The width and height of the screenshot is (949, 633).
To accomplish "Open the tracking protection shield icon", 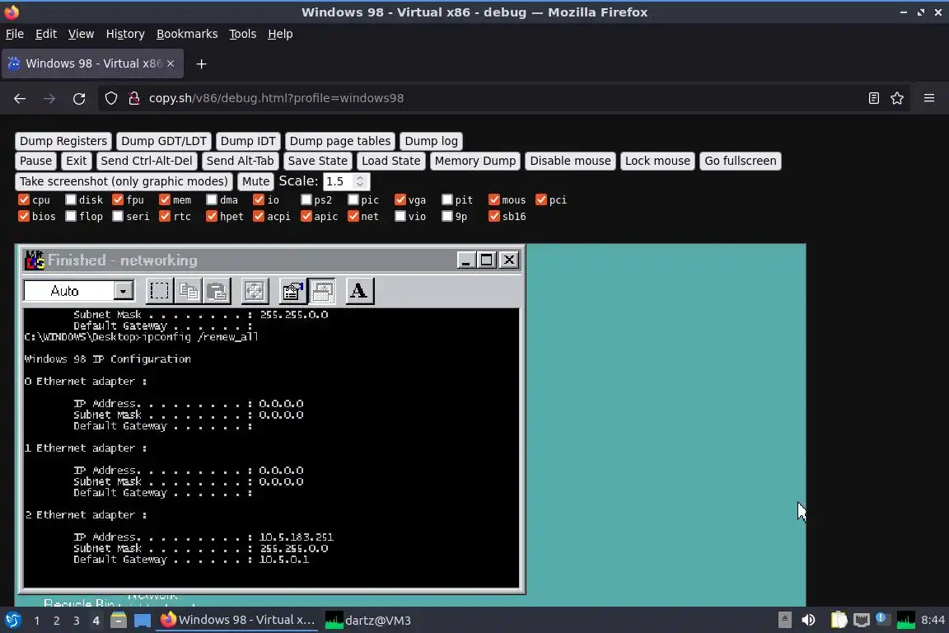I will click(110, 98).
